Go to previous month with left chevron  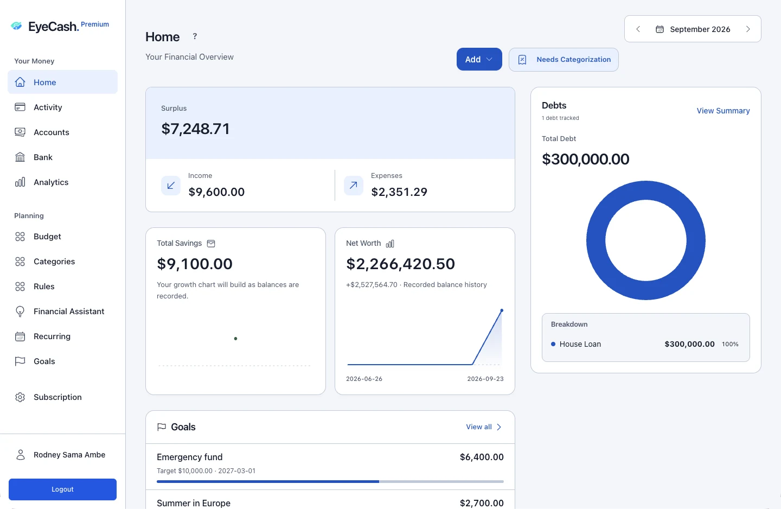click(638, 29)
